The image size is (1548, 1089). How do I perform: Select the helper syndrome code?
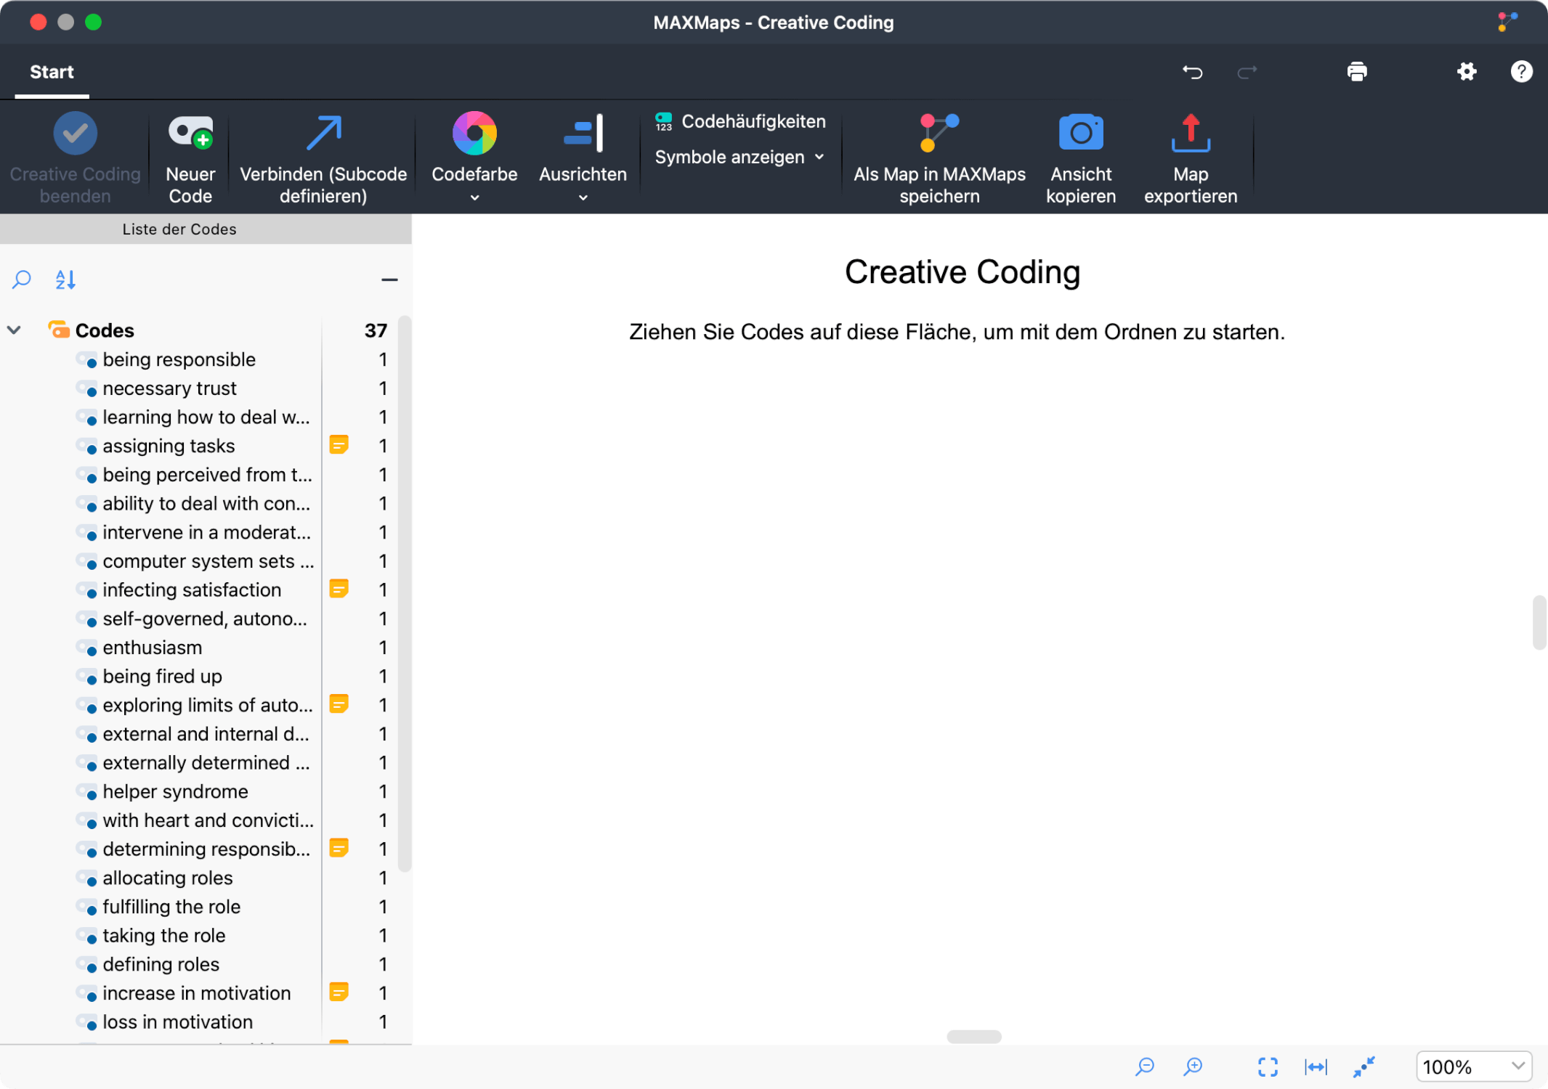pos(175,791)
